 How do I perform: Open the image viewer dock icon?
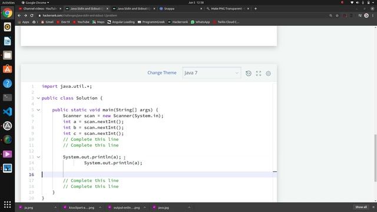click(x=7, y=168)
